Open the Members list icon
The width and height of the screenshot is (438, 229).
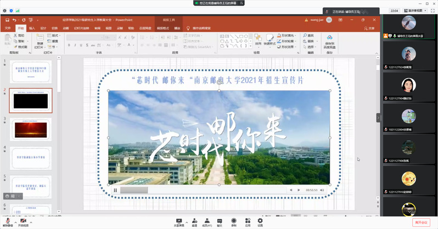click(207, 220)
